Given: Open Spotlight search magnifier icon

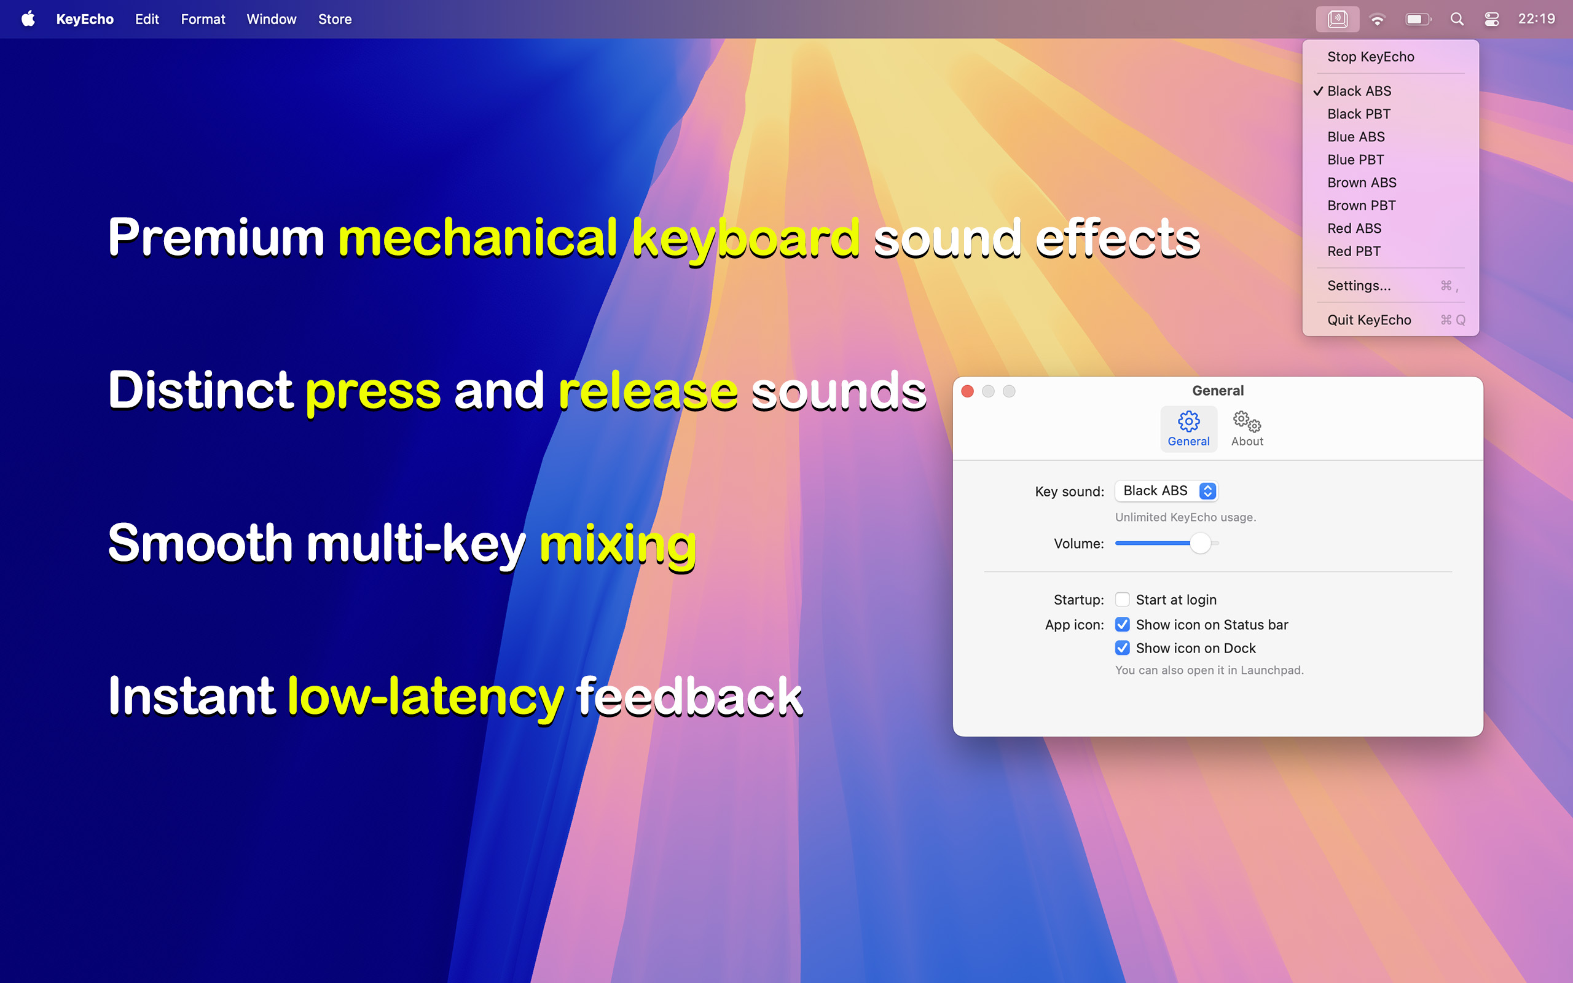Looking at the screenshot, I should coord(1457,20).
